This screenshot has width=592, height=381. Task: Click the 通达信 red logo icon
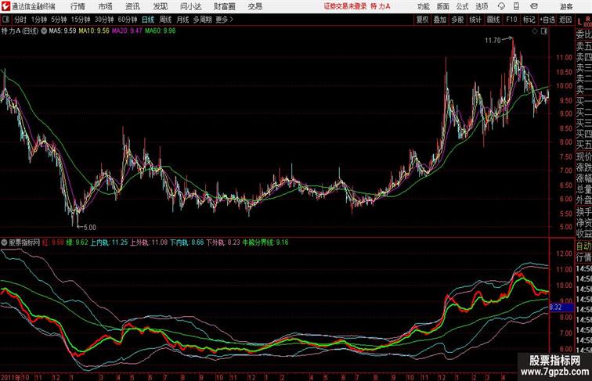point(5,6)
